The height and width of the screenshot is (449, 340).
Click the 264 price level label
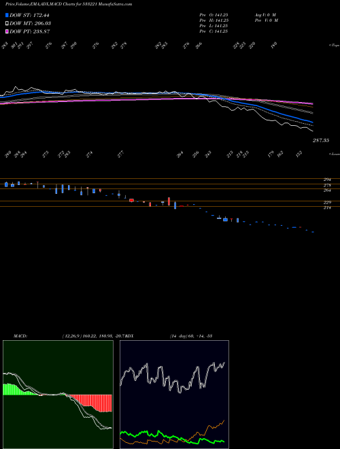[327, 190]
